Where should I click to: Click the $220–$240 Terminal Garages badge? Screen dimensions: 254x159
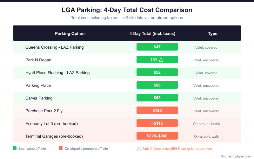click(x=157, y=136)
